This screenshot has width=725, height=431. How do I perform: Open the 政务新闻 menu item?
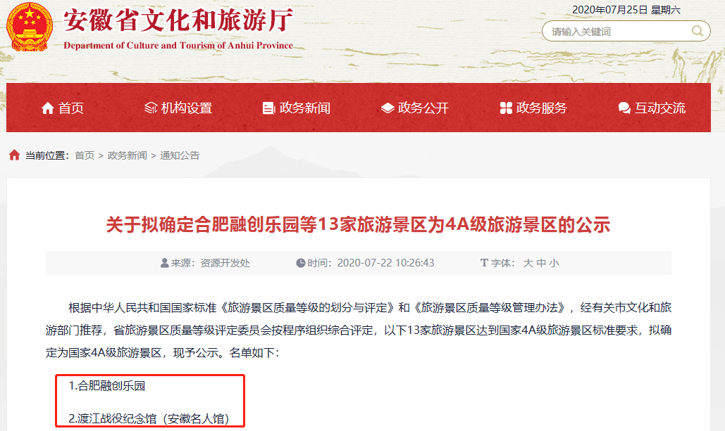click(x=297, y=108)
